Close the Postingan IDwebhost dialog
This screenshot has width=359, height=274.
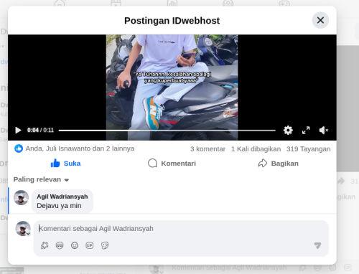[320, 20]
